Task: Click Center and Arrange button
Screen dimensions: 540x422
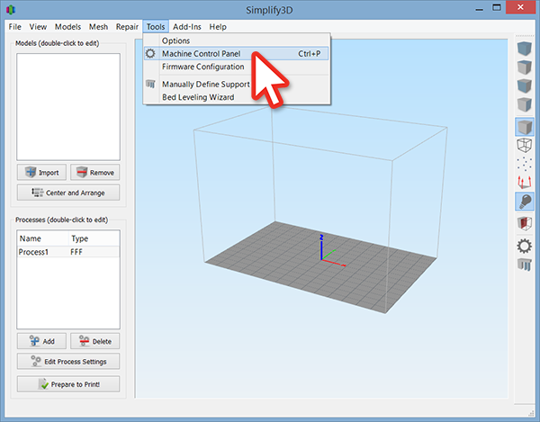Action: pos(68,193)
